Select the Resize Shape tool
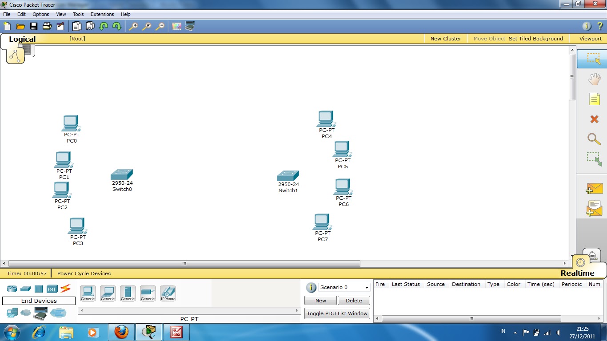607x341 pixels. pos(594,159)
